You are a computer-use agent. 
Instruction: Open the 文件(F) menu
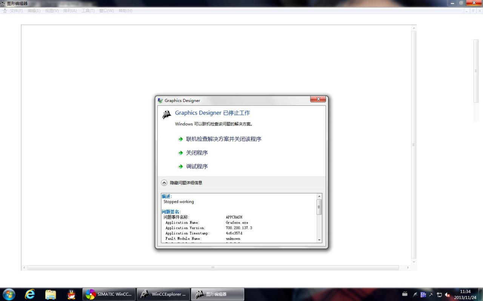pyautogui.click(x=16, y=11)
